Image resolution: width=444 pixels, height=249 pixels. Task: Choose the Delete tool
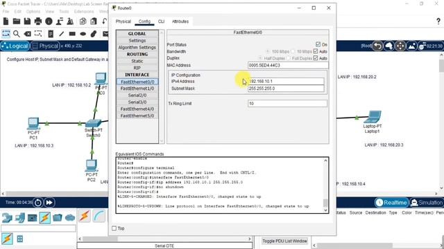click(28, 34)
